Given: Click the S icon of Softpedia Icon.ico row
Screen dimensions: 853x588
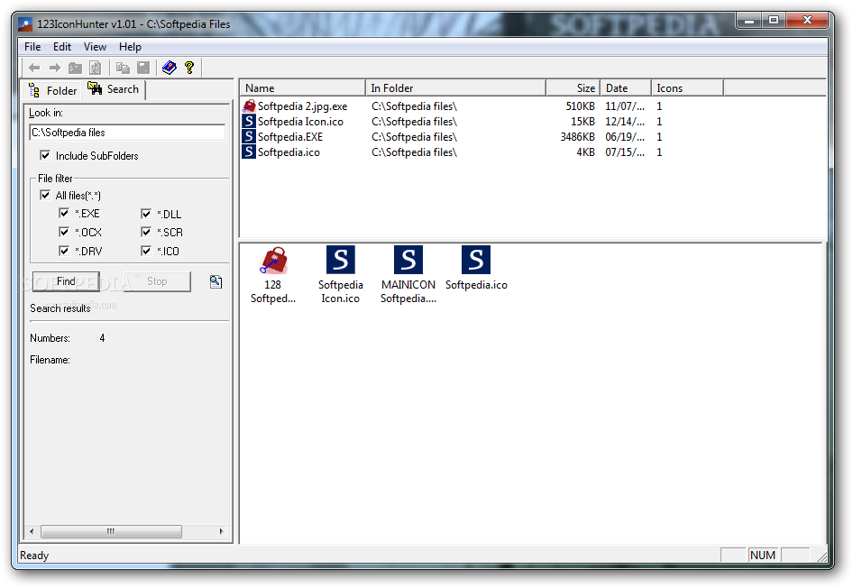Looking at the screenshot, I should pyautogui.click(x=249, y=122).
